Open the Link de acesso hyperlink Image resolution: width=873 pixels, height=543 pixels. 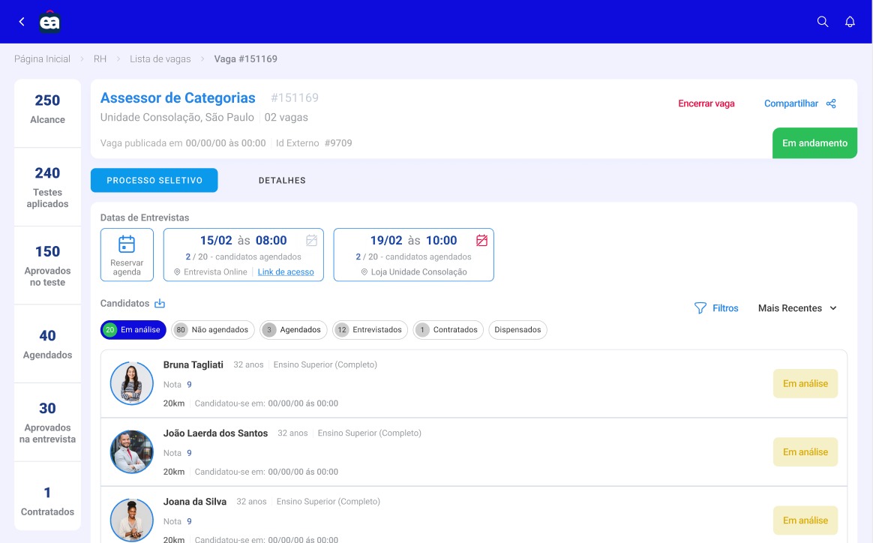pyautogui.click(x=286, y=271)
